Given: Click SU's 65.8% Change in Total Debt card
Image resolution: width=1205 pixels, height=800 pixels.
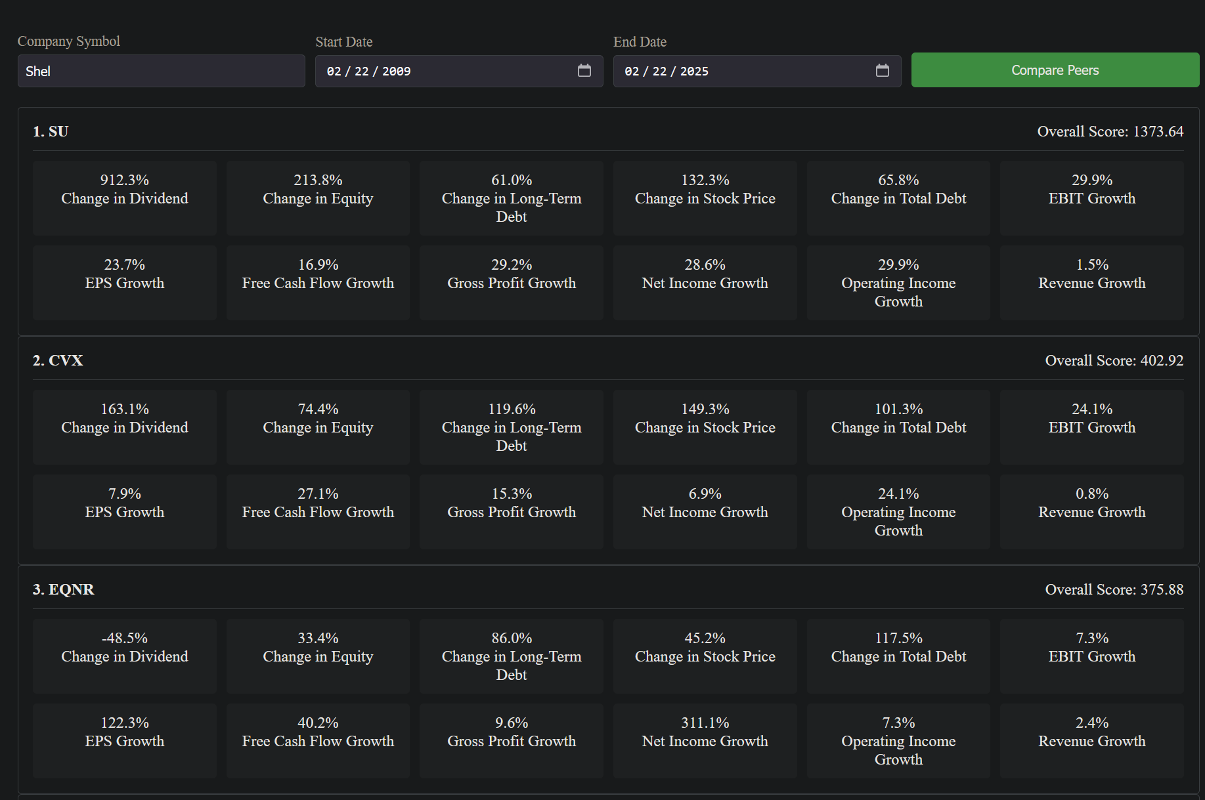Looking at the screenshot, I should pos(898,198).
